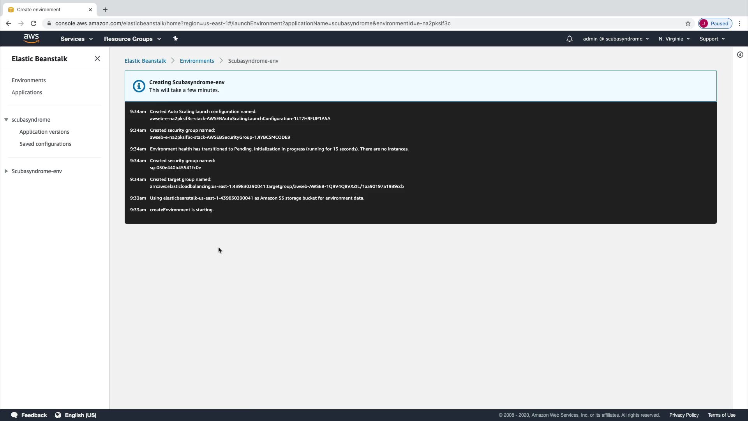Click the AWS logo home icon
Image resolution: width=748 pixels, height=421 pixels.
click(x=31, y=39)
